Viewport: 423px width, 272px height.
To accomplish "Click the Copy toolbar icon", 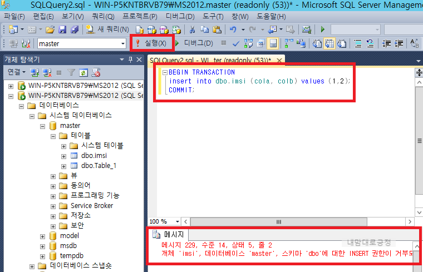I will pyautogui.click(x=204, y=29).
